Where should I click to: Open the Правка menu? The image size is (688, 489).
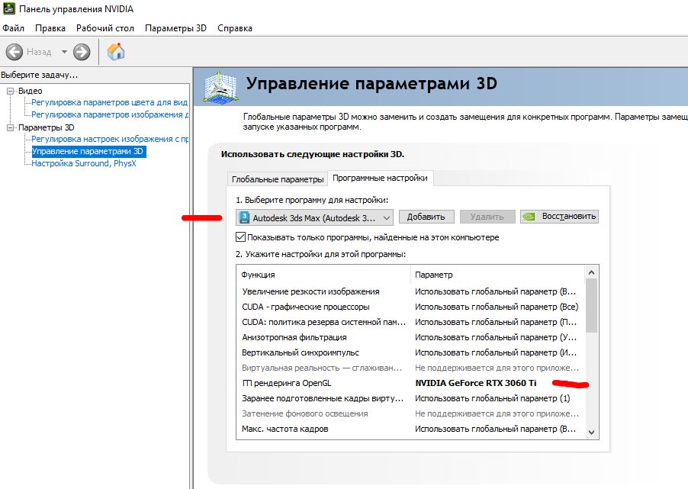(x=50, y=28)
